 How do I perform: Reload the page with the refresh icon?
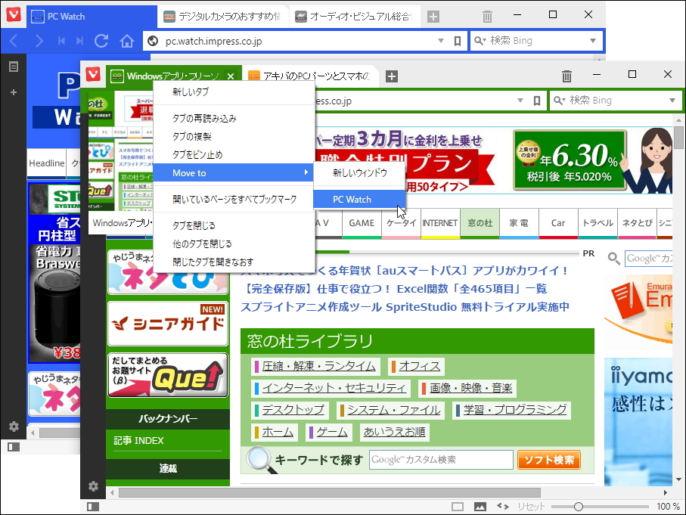(101, 42)
